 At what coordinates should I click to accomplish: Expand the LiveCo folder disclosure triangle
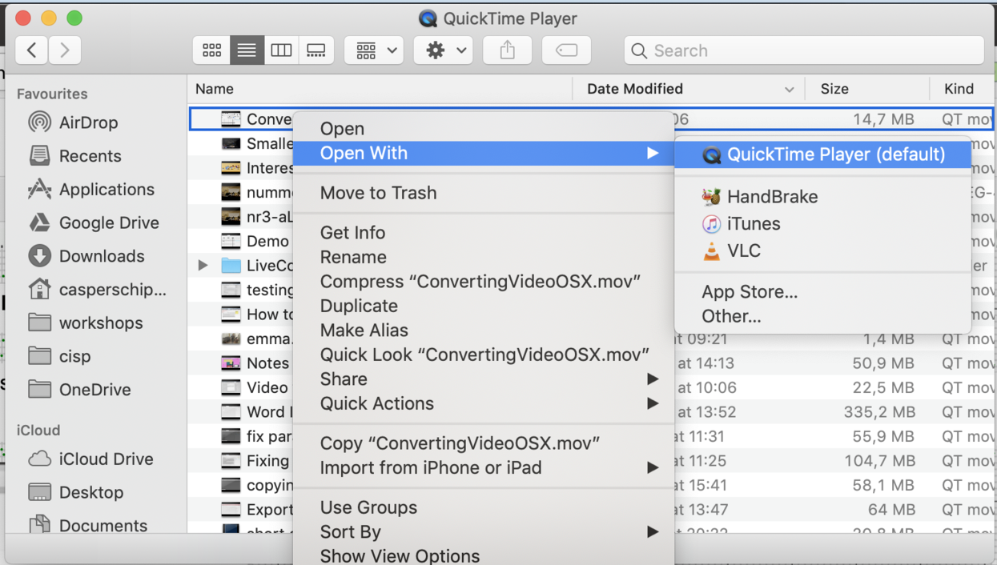coord(203,266)
